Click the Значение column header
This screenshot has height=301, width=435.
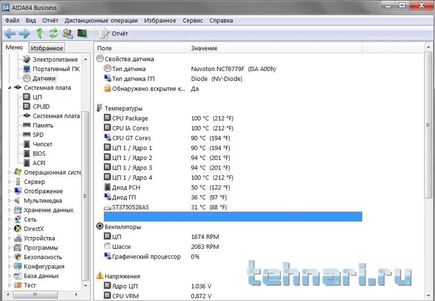click(275, 48)
